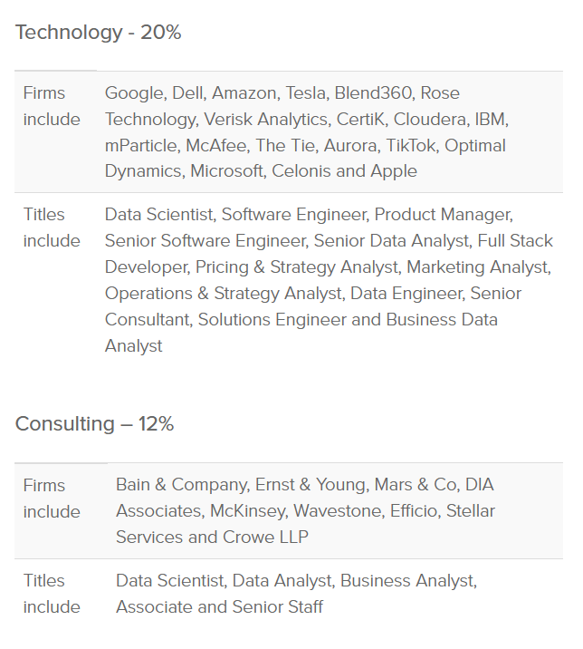
Task: Click Associate and Senior Staff text
Action: pos(219,607)
